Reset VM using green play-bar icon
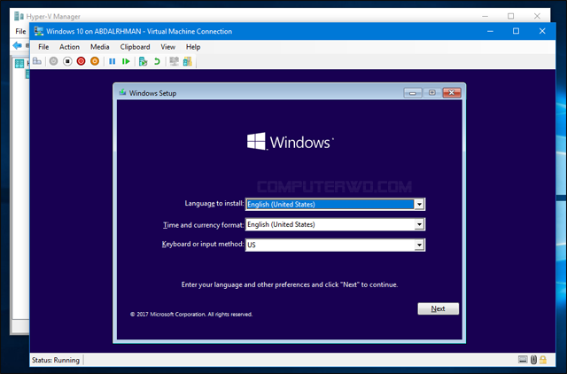This screenshot has height=374, width=567. click(x=126, y=61)
